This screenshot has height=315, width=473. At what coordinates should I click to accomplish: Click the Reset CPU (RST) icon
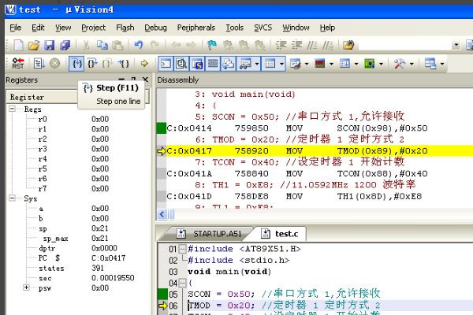(x=17, y=63)
